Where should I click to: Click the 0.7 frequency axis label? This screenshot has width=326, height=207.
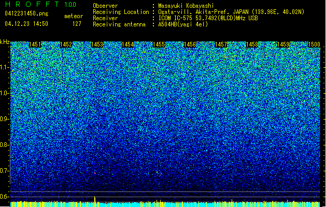pos(4,171)
